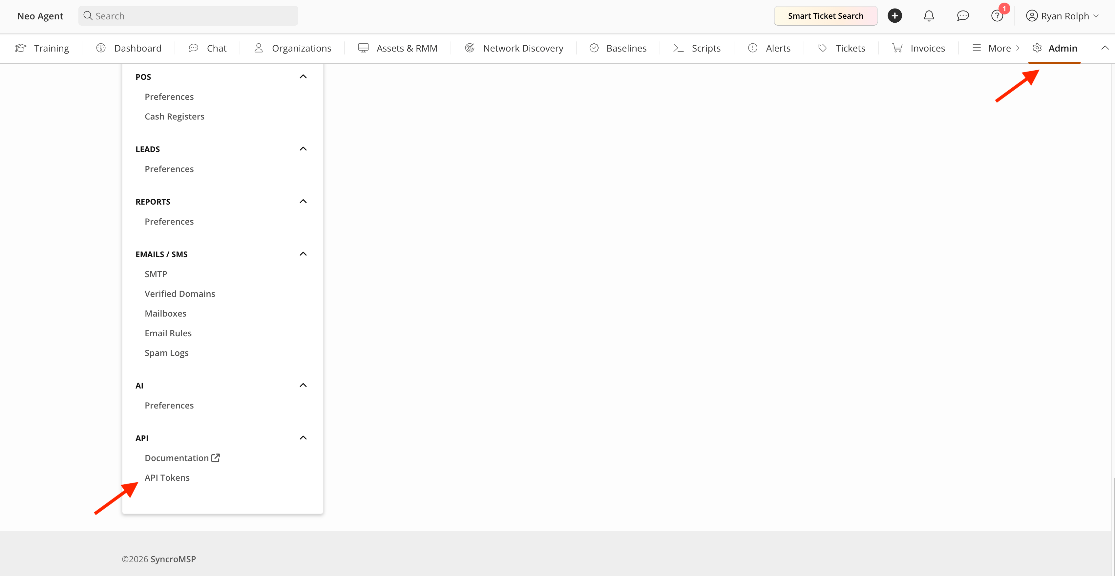Click the Scripts terminal prompt icon
This screenshot has width=1115, height=576.
point(678,48)
